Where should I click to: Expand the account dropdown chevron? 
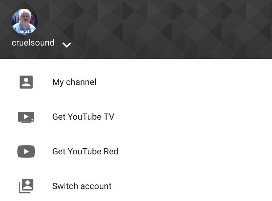coord(67,45)
